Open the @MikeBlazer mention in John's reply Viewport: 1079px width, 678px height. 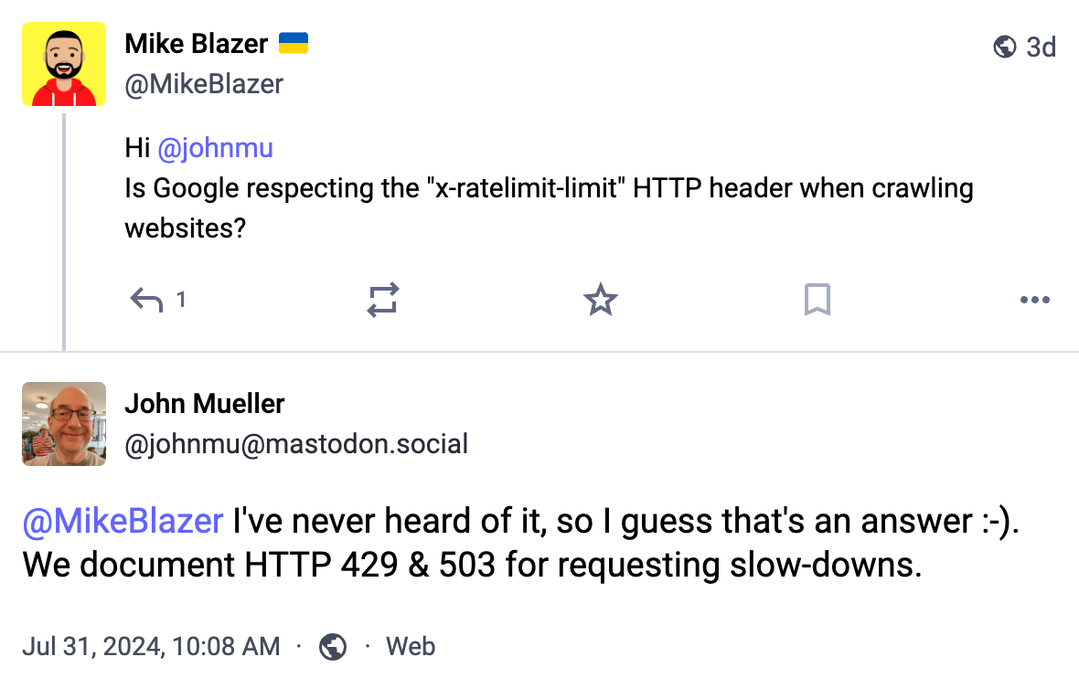[123, 521]
